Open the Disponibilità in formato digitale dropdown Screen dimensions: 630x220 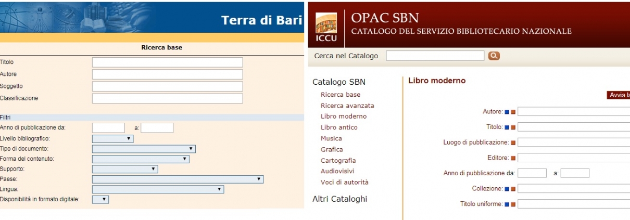tap(100, 199)
